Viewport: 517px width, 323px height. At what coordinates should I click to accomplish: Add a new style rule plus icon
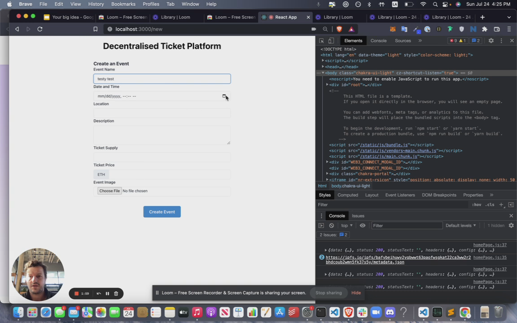click(501, 205)
